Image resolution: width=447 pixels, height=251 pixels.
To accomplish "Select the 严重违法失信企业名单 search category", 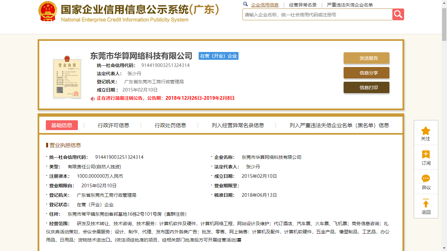I will click(350, 5).
